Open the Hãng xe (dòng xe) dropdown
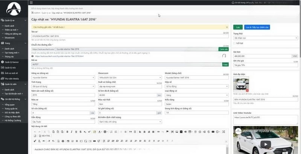Image resolution: width=301 pixels, height=154 pixels. pos(63,77)
